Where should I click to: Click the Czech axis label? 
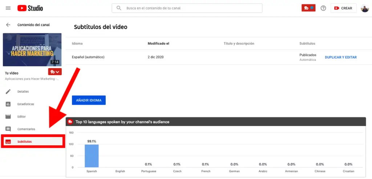(177, 171)
